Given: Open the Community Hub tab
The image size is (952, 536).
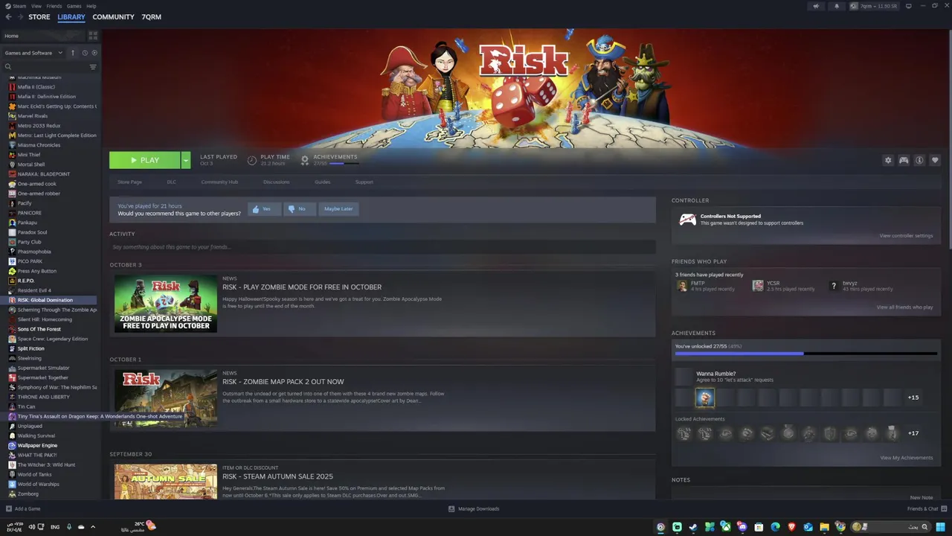Looking at the screenshot, I should [x=219, y=182].
